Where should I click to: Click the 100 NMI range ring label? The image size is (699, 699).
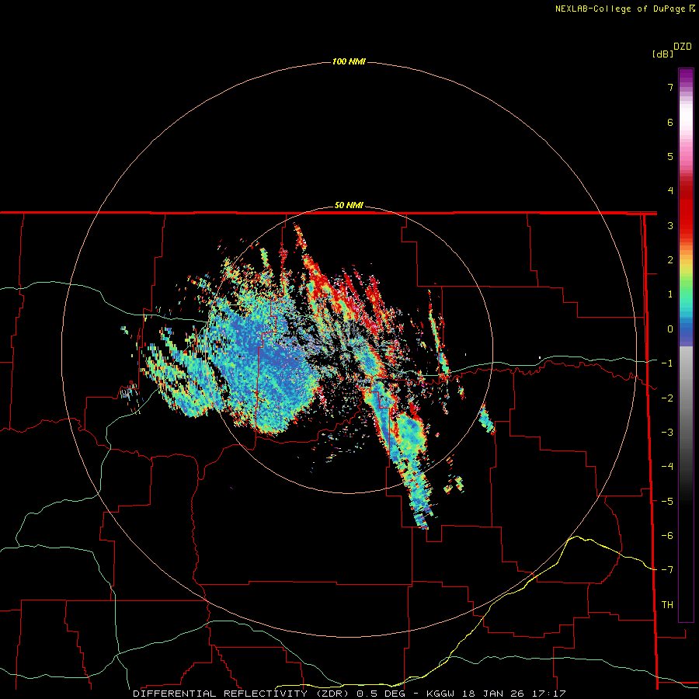coord(349,61)
